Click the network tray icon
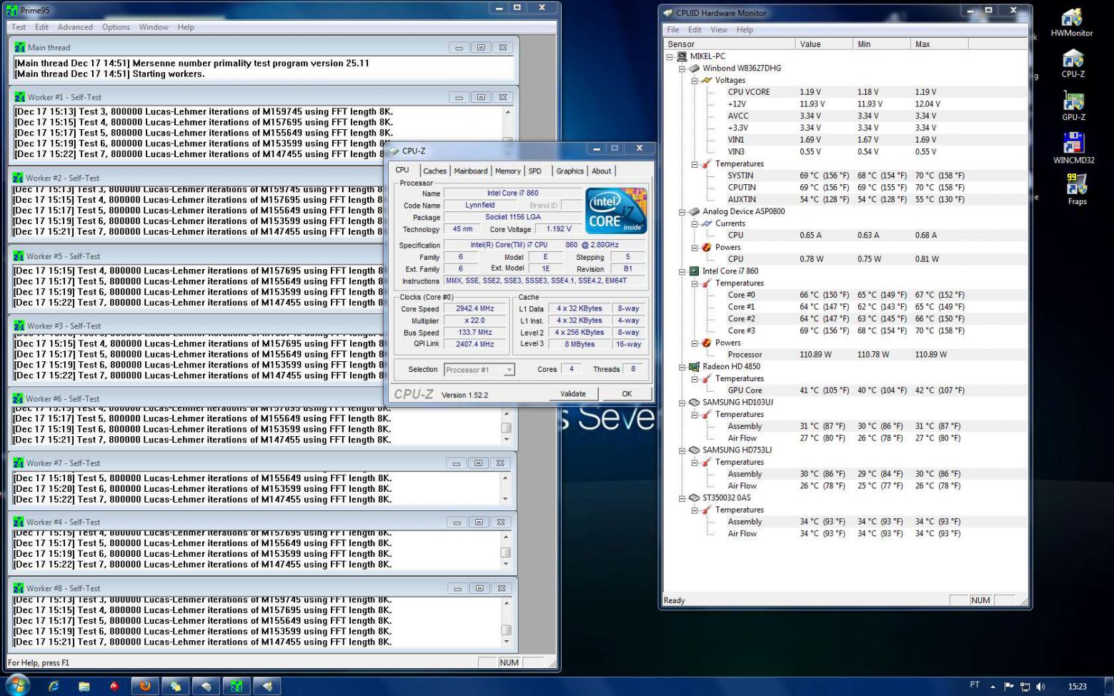The image size is (1114, 696). (1025, 687)
